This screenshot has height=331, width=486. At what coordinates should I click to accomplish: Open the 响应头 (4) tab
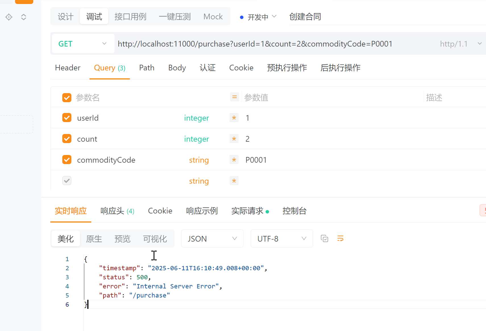117,211
